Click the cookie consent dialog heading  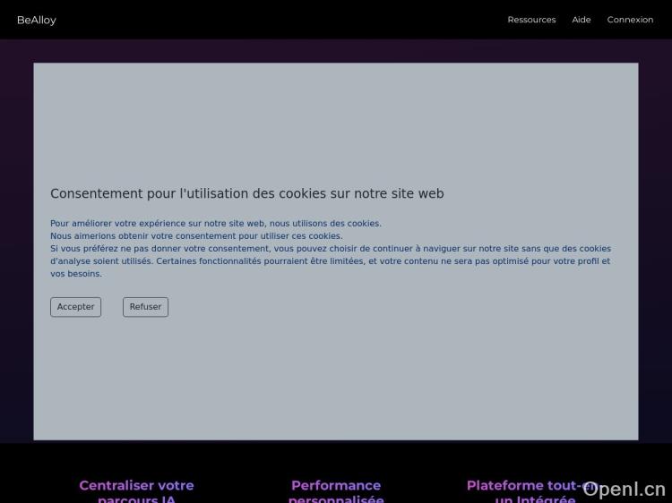pos(246,193)
